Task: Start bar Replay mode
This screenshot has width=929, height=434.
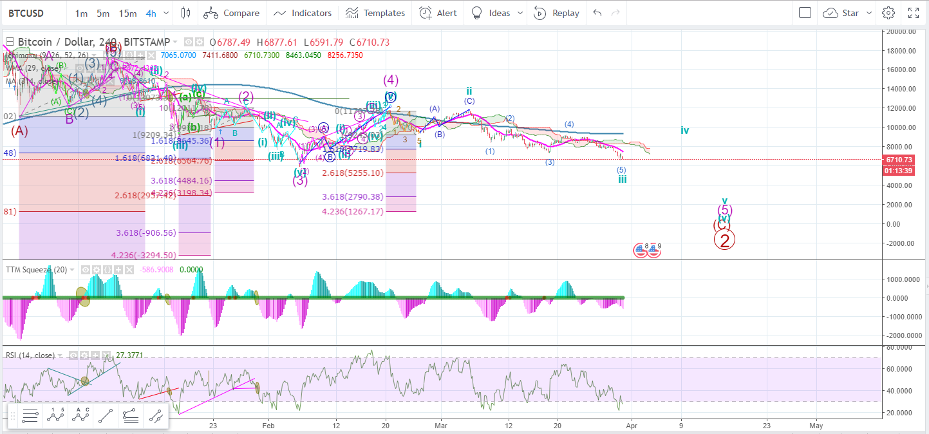Action: (557, 13)
